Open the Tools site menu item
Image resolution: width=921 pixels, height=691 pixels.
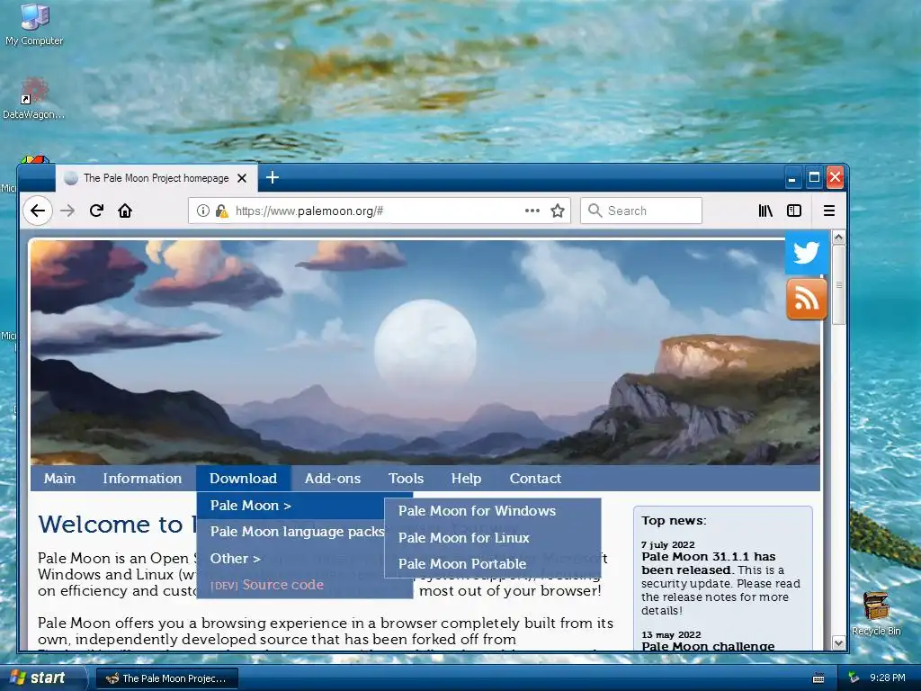tap(406, 479)
